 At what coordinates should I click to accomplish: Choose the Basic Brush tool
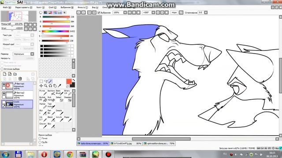[x=59, y=92]
